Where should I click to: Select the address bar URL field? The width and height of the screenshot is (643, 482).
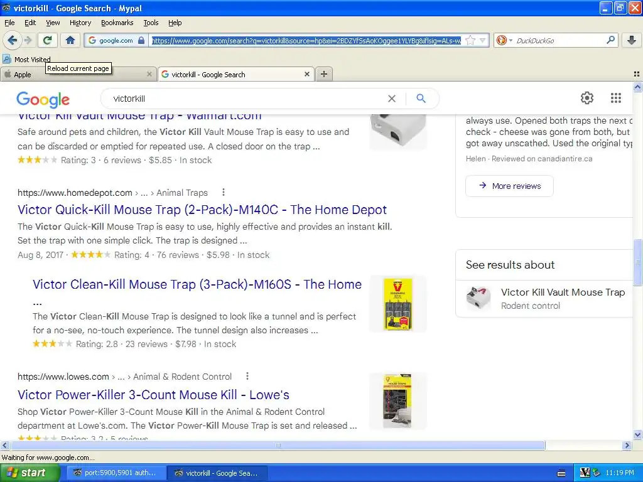(306, 41)
